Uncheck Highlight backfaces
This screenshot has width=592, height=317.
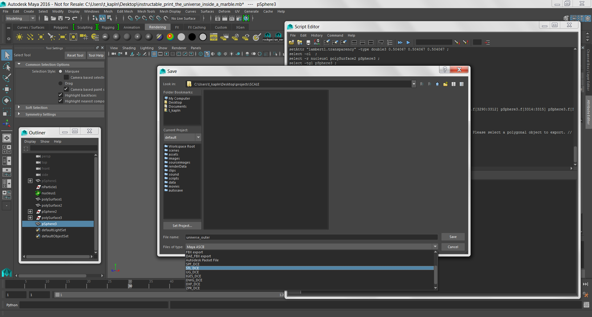coord(60,95)
